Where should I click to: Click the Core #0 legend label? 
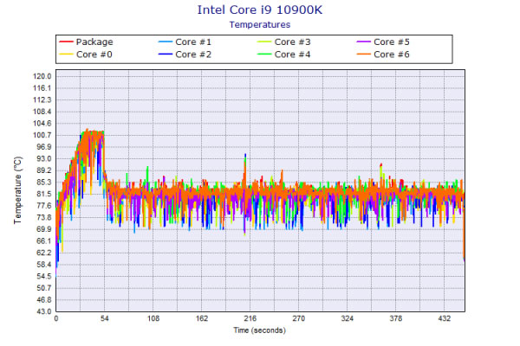pyautogui.click(x=94, y=54)
